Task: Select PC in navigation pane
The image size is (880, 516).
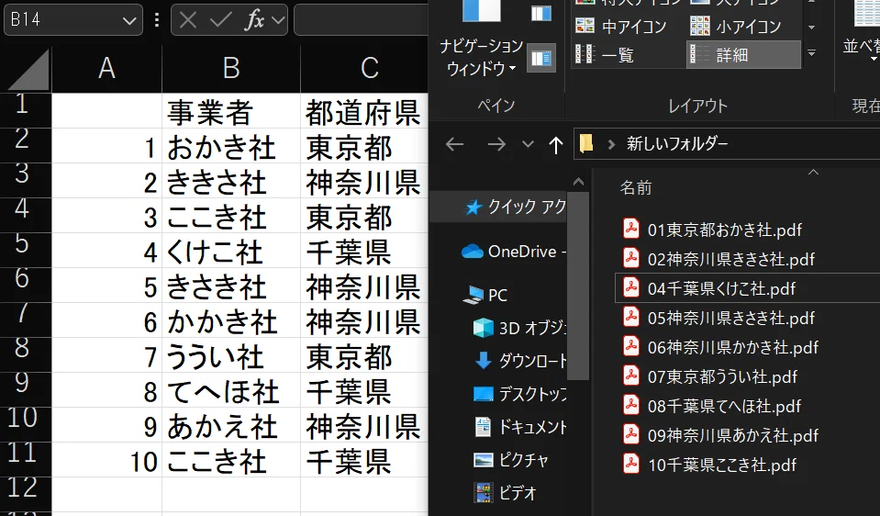Action: tap(485, 295)
